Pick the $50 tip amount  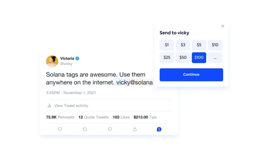click(183, 58)
